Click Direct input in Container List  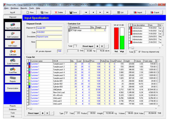88,46
